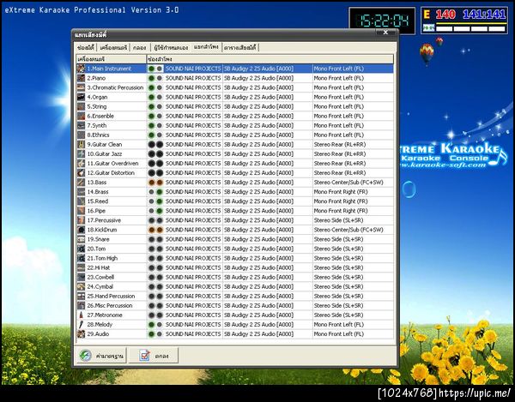Click the Cymbal instrument icon
The image size is (515, 402).
tap(81, 286)
